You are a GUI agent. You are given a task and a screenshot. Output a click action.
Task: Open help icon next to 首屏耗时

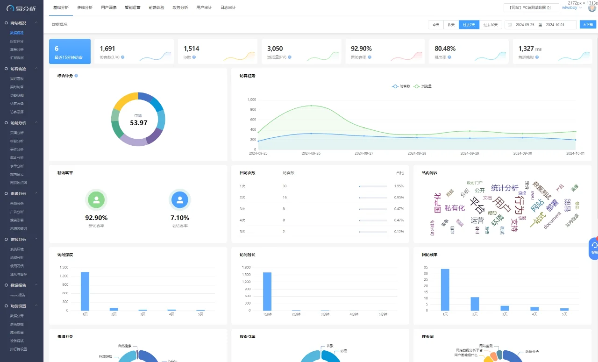point(537,57)
